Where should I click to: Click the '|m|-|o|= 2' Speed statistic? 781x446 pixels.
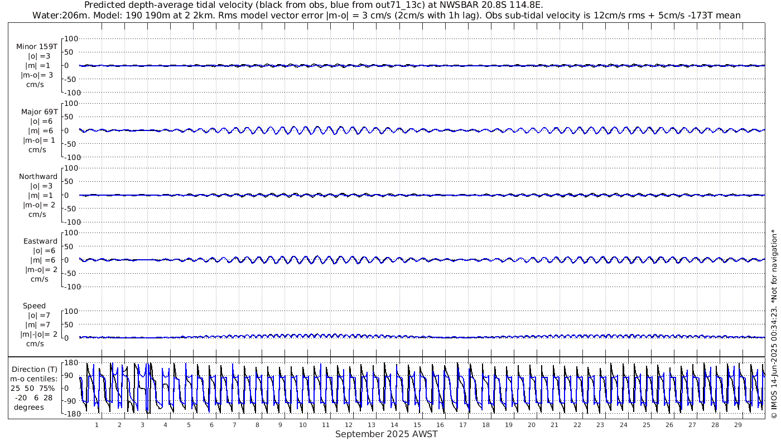tap(39, 334)
